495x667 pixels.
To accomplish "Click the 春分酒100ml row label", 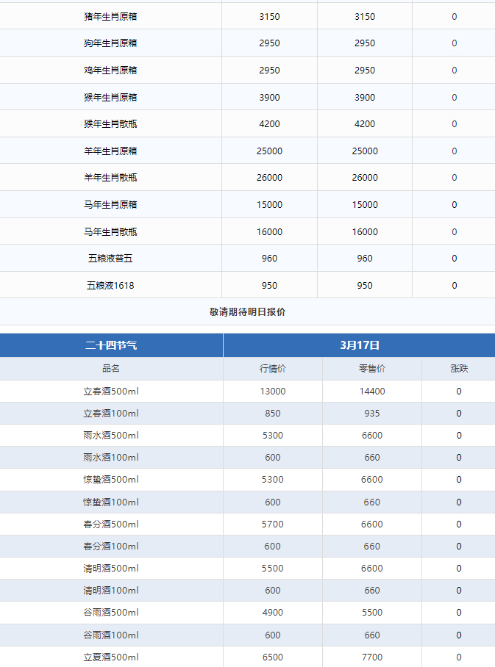I will click(111, 547).
